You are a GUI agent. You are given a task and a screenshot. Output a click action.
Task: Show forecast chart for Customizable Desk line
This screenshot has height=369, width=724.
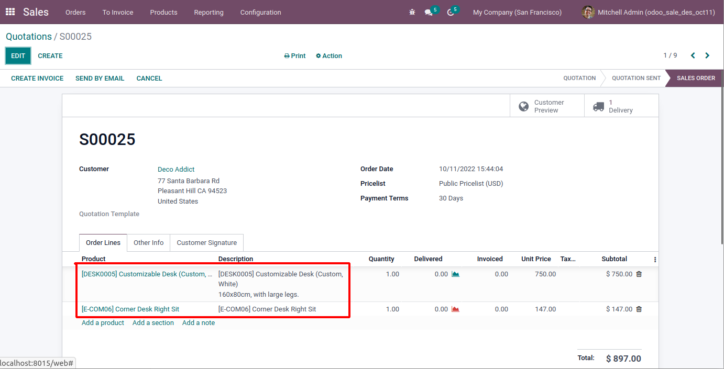455,274
